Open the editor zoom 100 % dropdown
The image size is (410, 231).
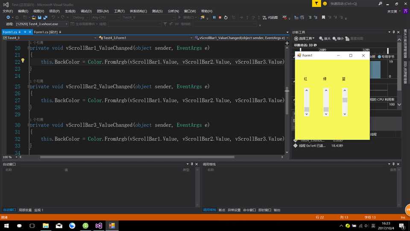click(x=10, y=157)
